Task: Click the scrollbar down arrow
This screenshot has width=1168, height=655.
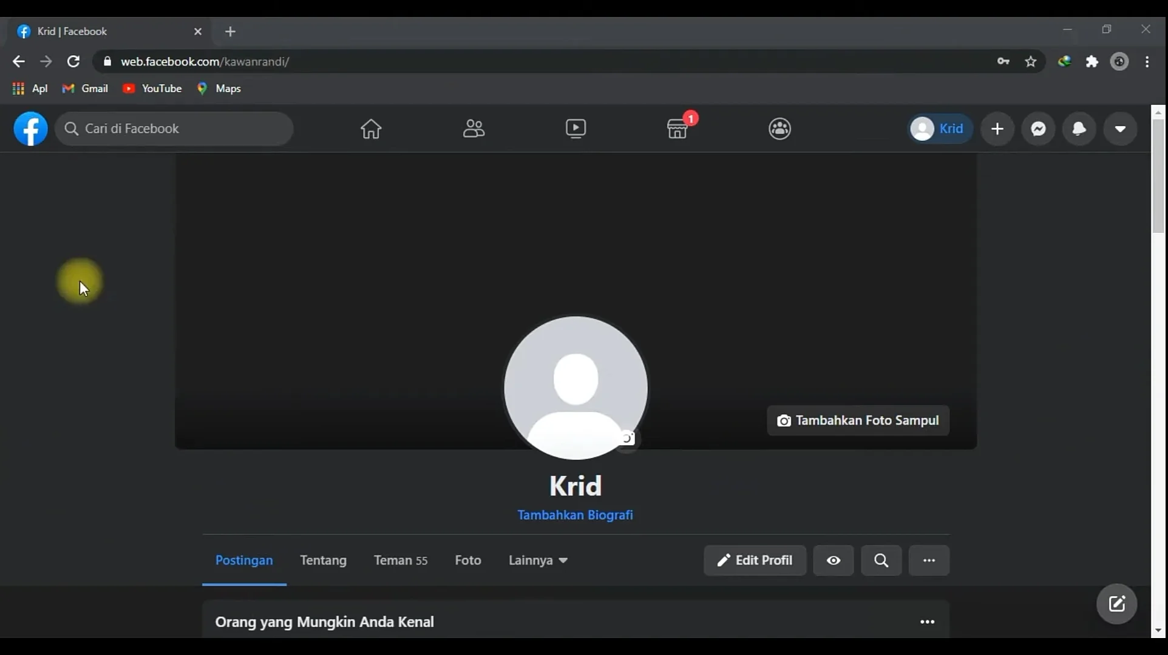Action: pos(1158,631)
